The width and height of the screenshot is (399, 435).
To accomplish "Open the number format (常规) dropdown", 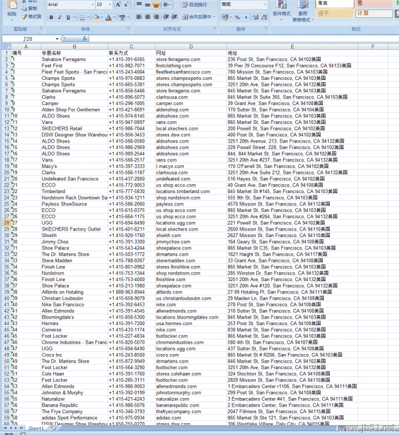I will (265, 4).
